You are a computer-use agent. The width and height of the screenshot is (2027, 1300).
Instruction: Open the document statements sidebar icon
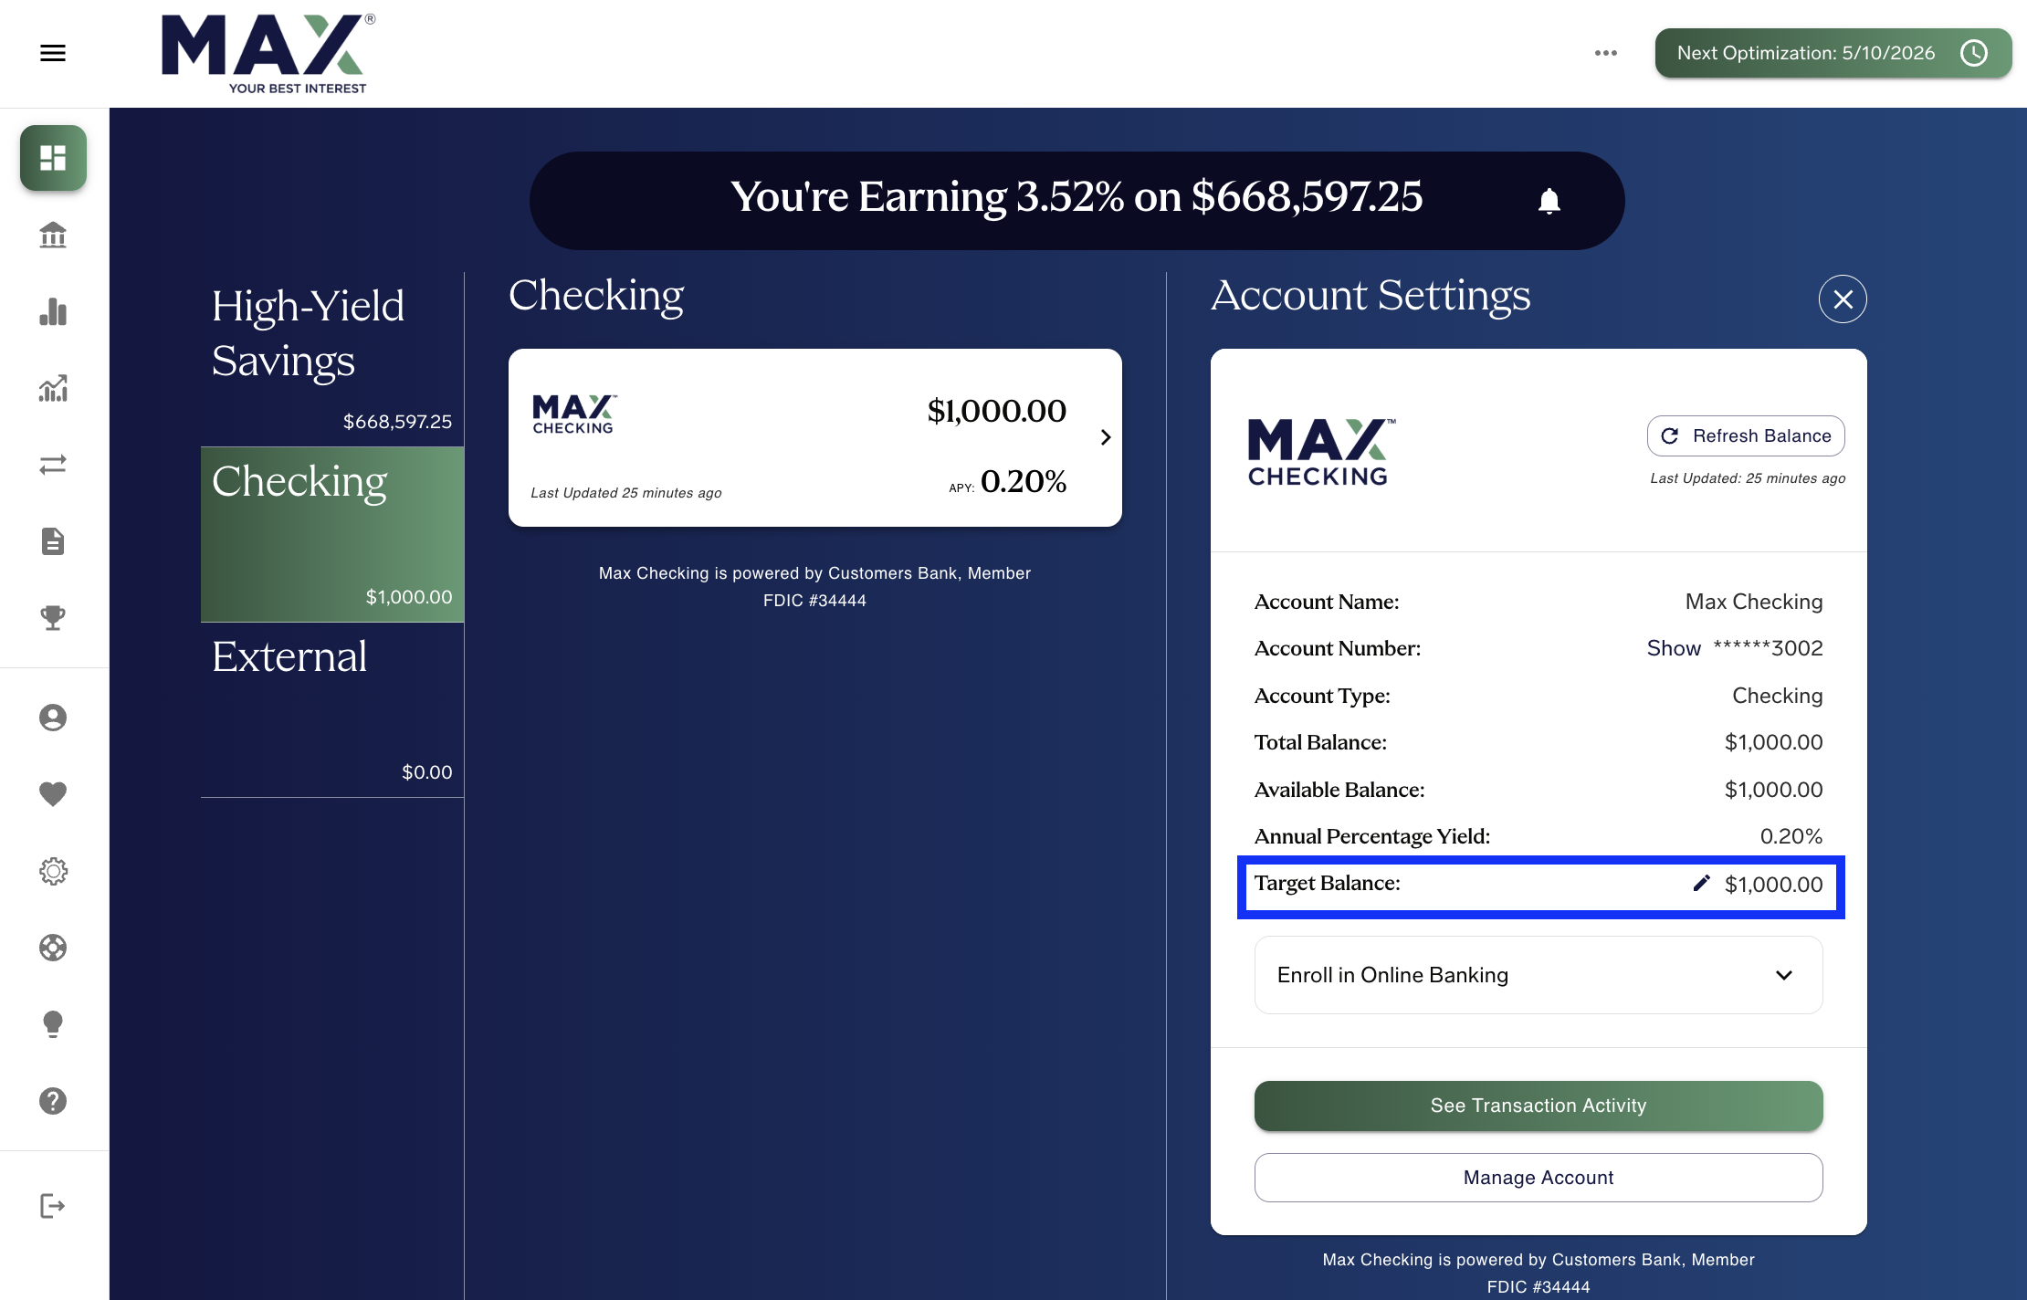point(53,541)
